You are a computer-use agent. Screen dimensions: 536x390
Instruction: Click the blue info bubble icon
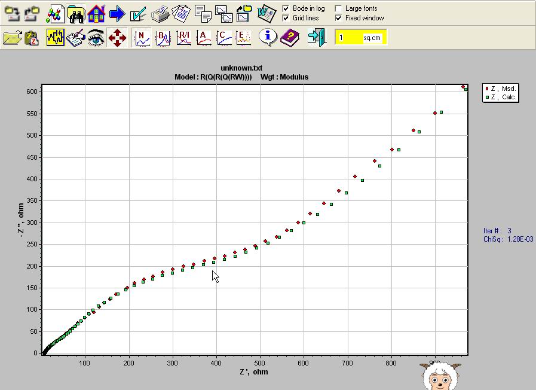tap(268, 38)
